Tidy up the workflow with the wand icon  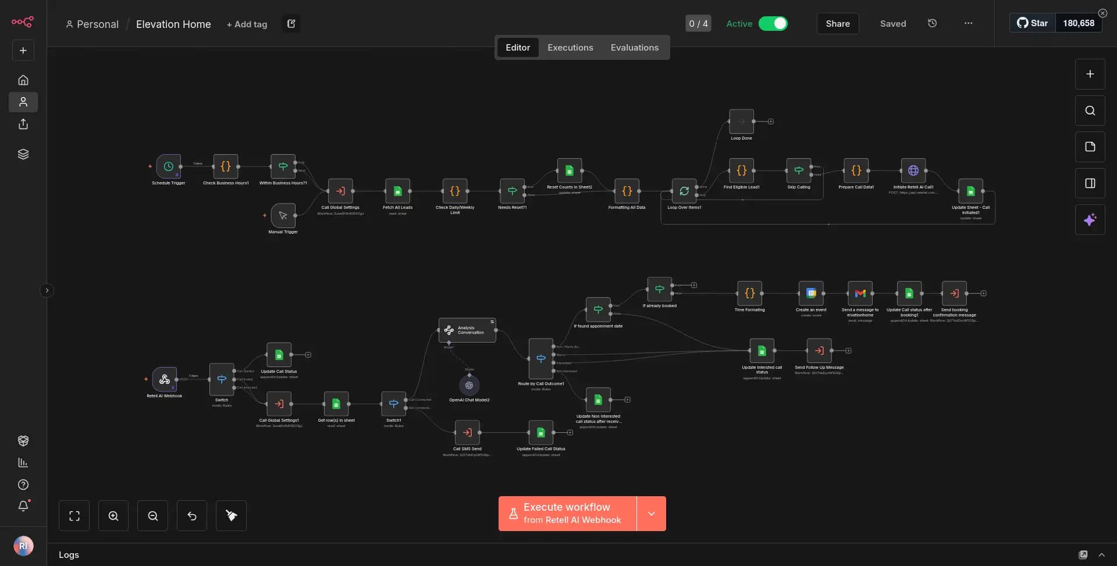(x=231, y=515)
